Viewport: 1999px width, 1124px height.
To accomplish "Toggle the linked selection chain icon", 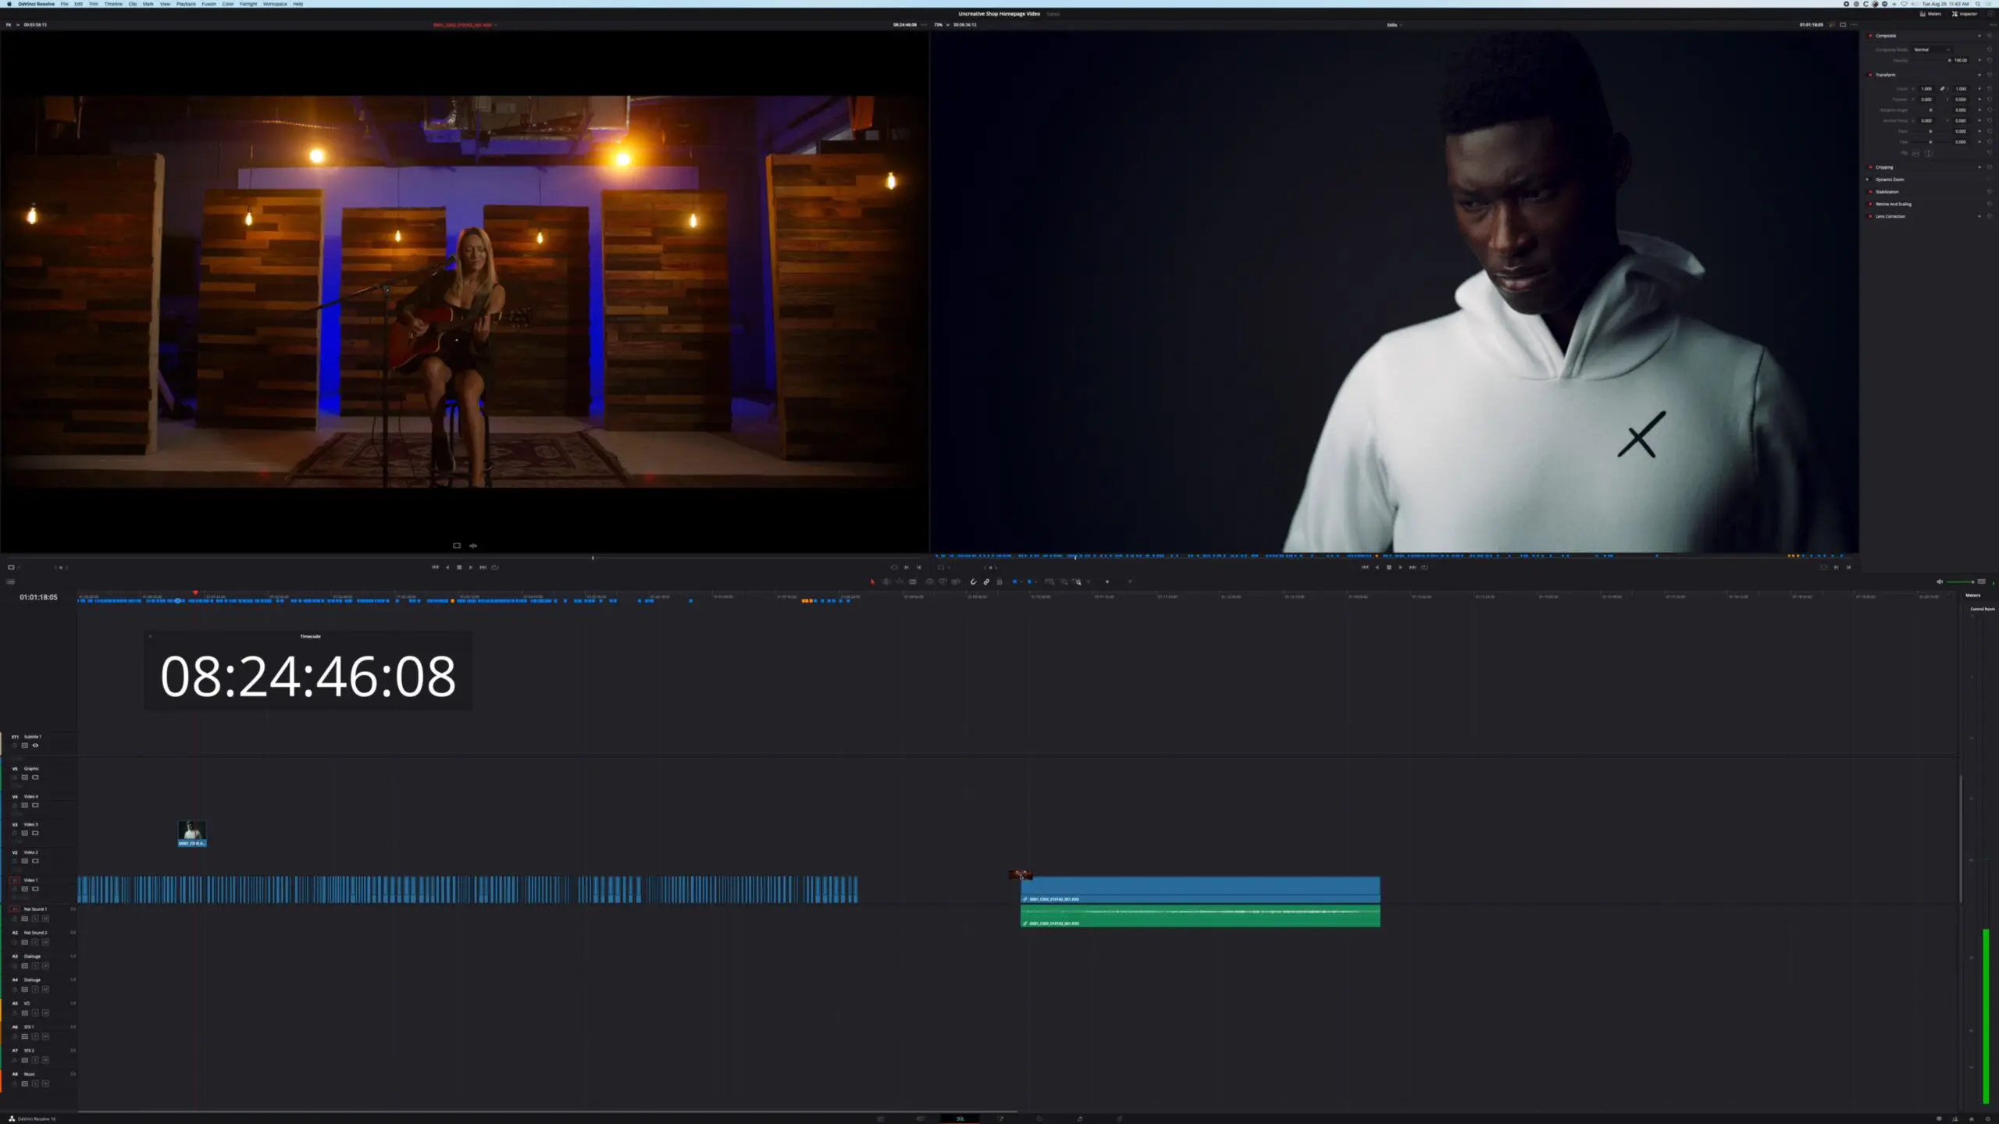I will (x=986, y=582).
